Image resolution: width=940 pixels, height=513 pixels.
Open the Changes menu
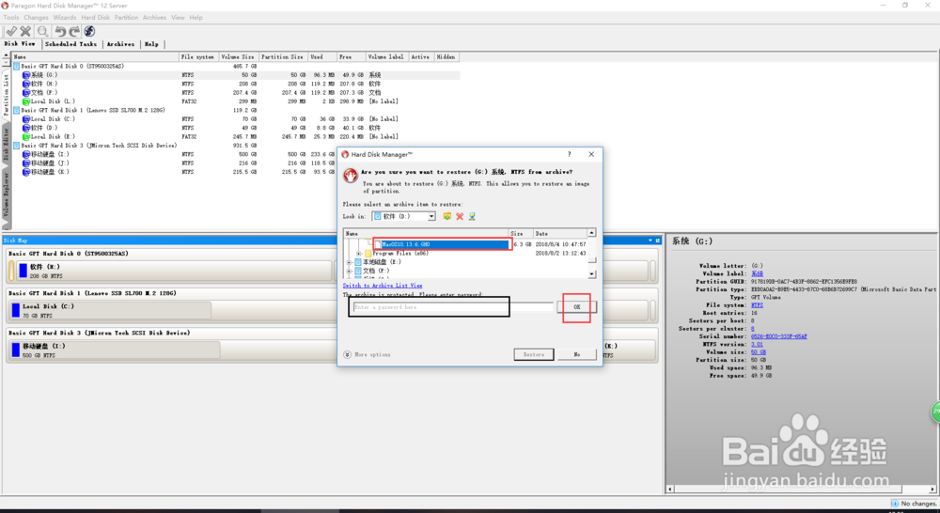(x=36, y=17)
